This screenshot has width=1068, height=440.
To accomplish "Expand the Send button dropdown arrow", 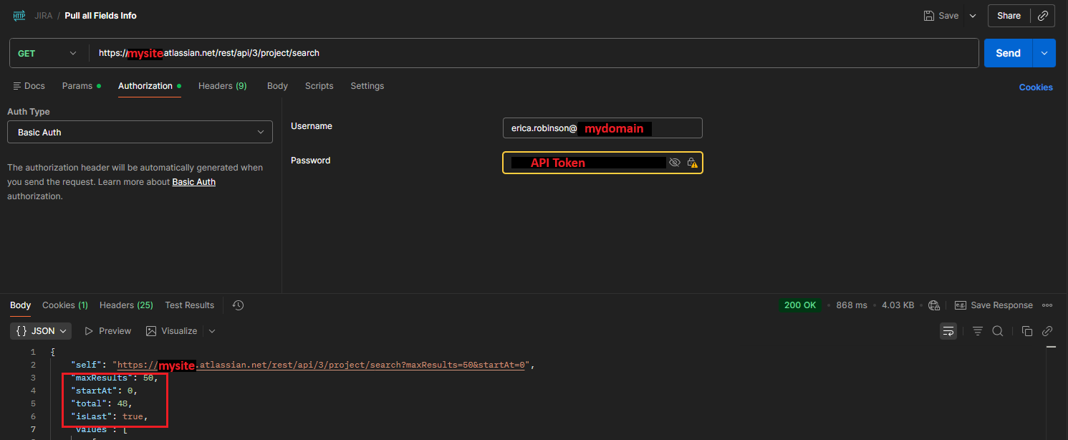I will click(1044, 53).
